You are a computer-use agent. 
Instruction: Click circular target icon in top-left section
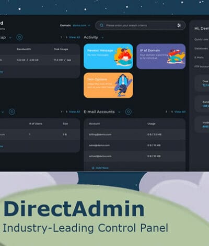point(19,37)
